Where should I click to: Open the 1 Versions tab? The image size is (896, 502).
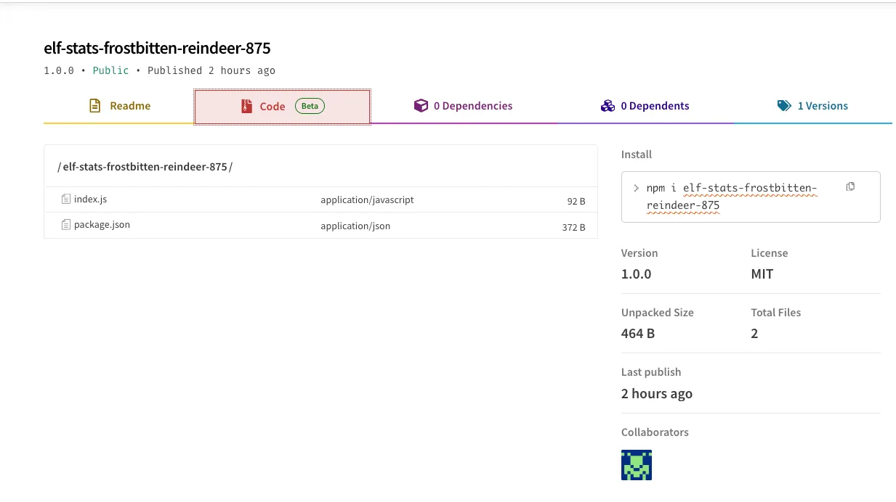pyautogui.click(x=812, y=106)
